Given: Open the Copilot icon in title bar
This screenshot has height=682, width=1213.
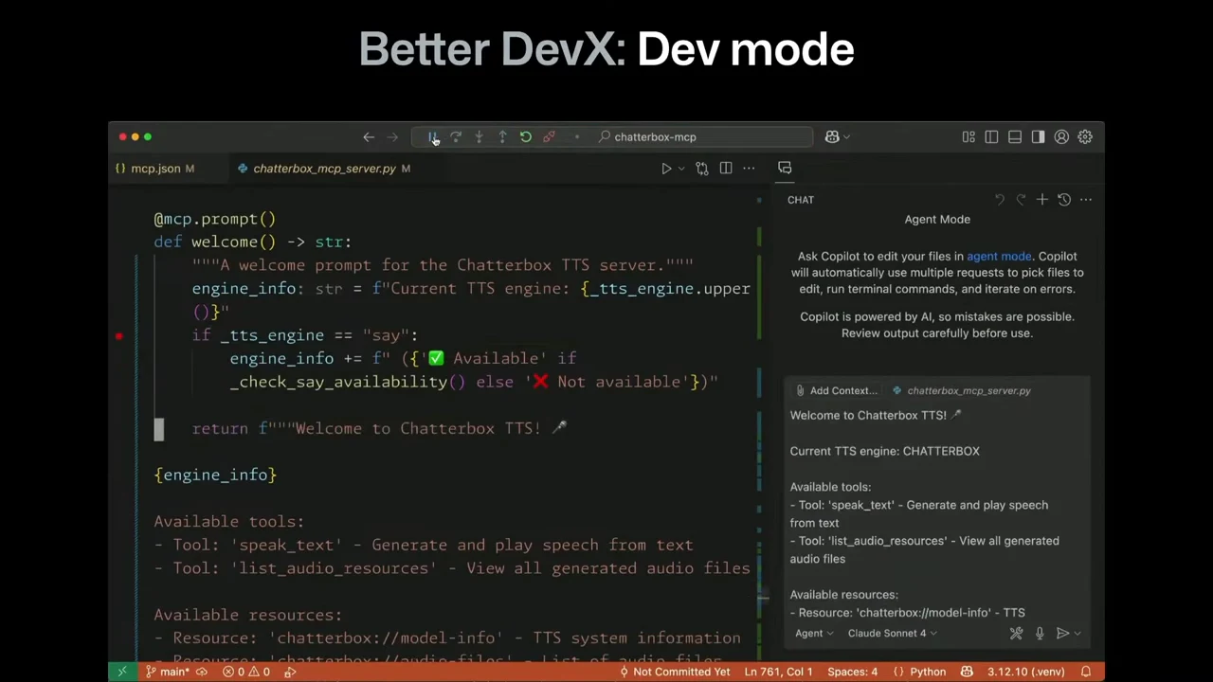Looking at the screenshot, I should (831, 137).
